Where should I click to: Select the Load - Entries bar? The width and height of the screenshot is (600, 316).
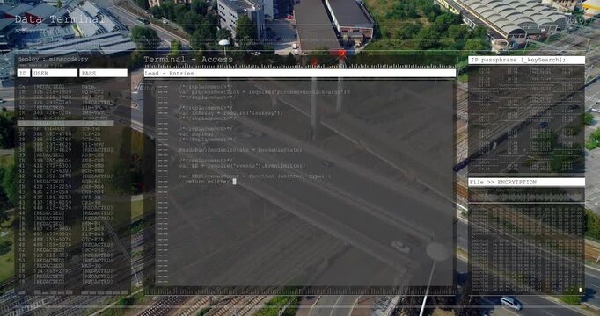pyautogui.click(x=300, y=73)
